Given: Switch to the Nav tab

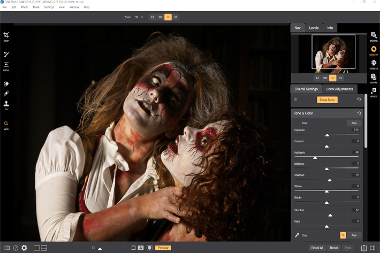Looking at the screenshot, I should [x=298, y=28].
